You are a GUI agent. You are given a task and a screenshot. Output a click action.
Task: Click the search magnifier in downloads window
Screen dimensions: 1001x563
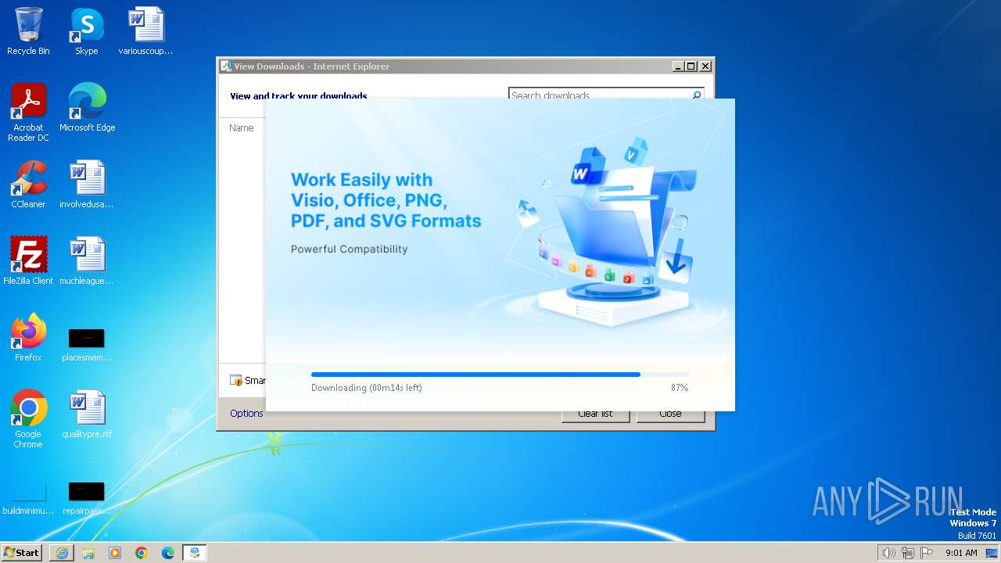point(696,95)
